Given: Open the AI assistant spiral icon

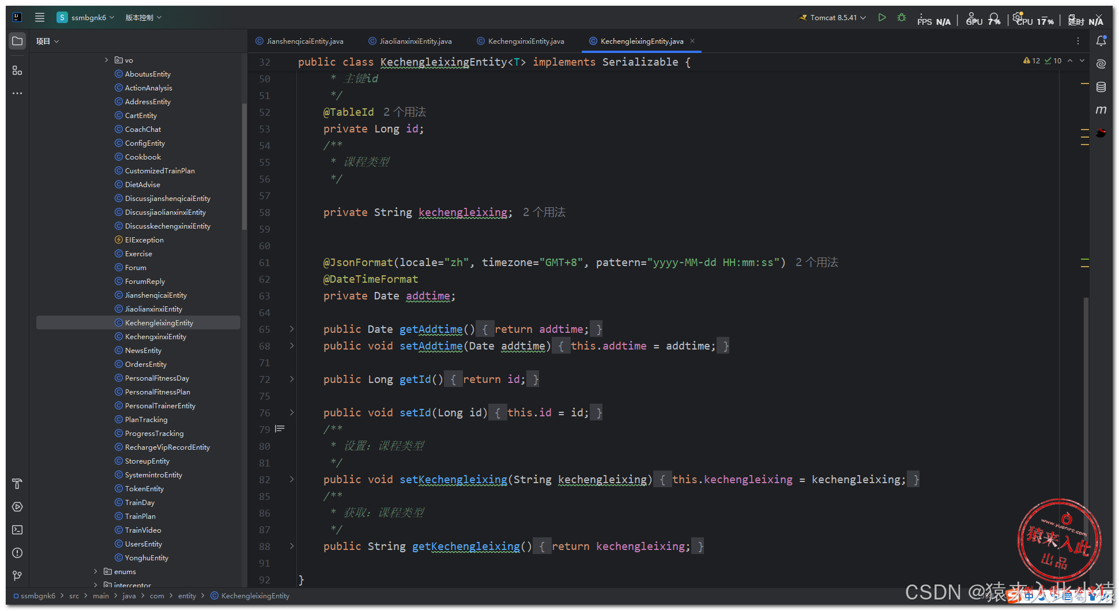Looking at the screenshot, I should [x=1101, y=64].
